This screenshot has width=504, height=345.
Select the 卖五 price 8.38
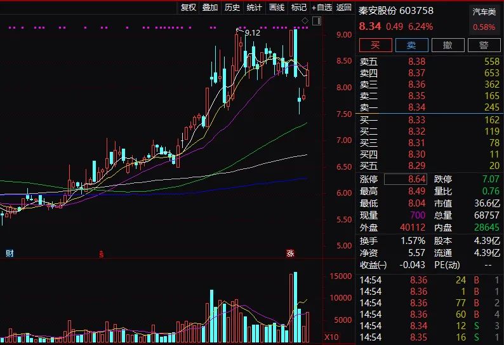[416, 62]
